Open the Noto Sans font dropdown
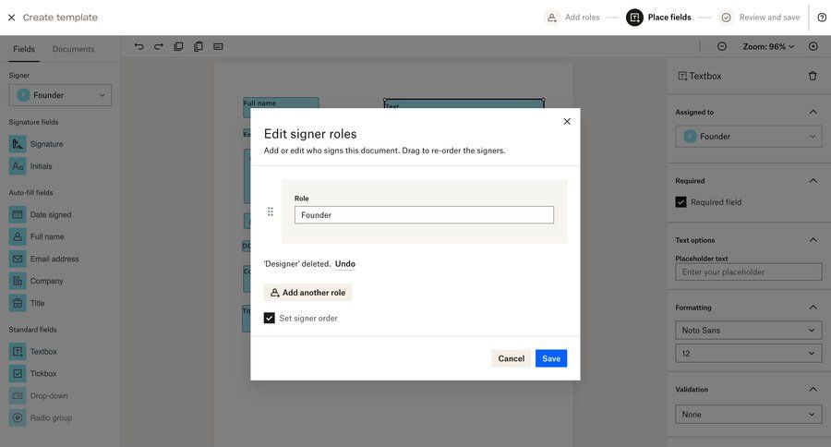This screenshot has width=831, height=447. point(748,330)
